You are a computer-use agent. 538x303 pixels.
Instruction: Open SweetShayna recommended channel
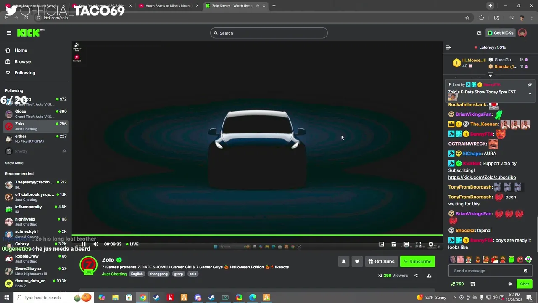pyautogui.click(x=36, y=271)
